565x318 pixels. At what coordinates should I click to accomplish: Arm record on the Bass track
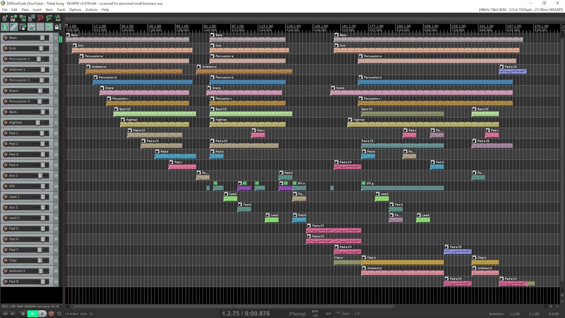coord(6,38)
